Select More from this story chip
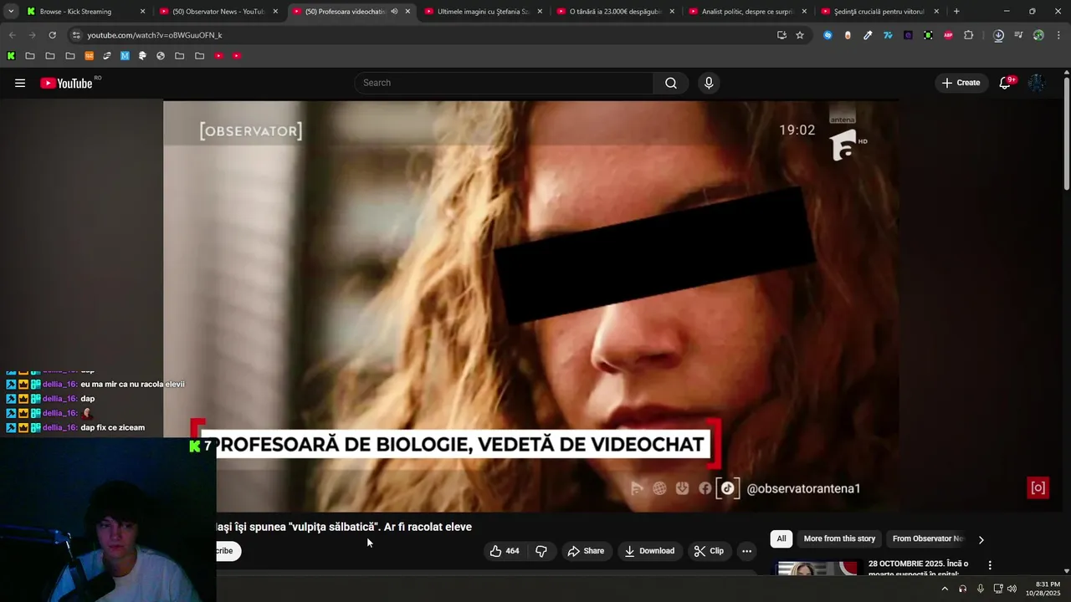The image size is (1071, 602). (x=839, y=538)
